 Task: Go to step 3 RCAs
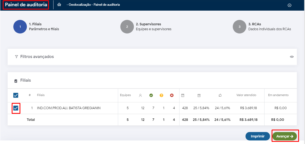(x=240, y=27)
